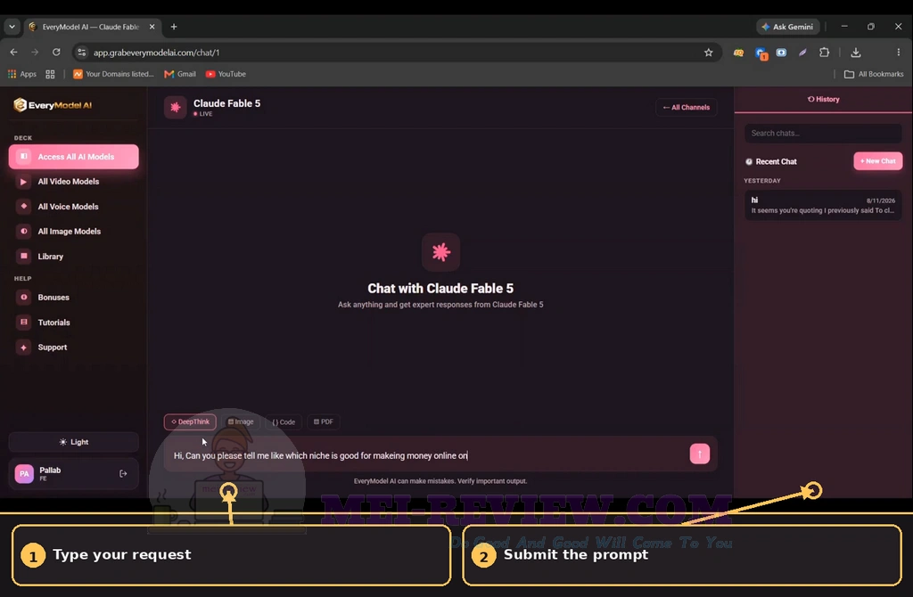Click the screen recorder extension icon
The height and width of the screenshot is (597, 913).
tap(781, 53)
